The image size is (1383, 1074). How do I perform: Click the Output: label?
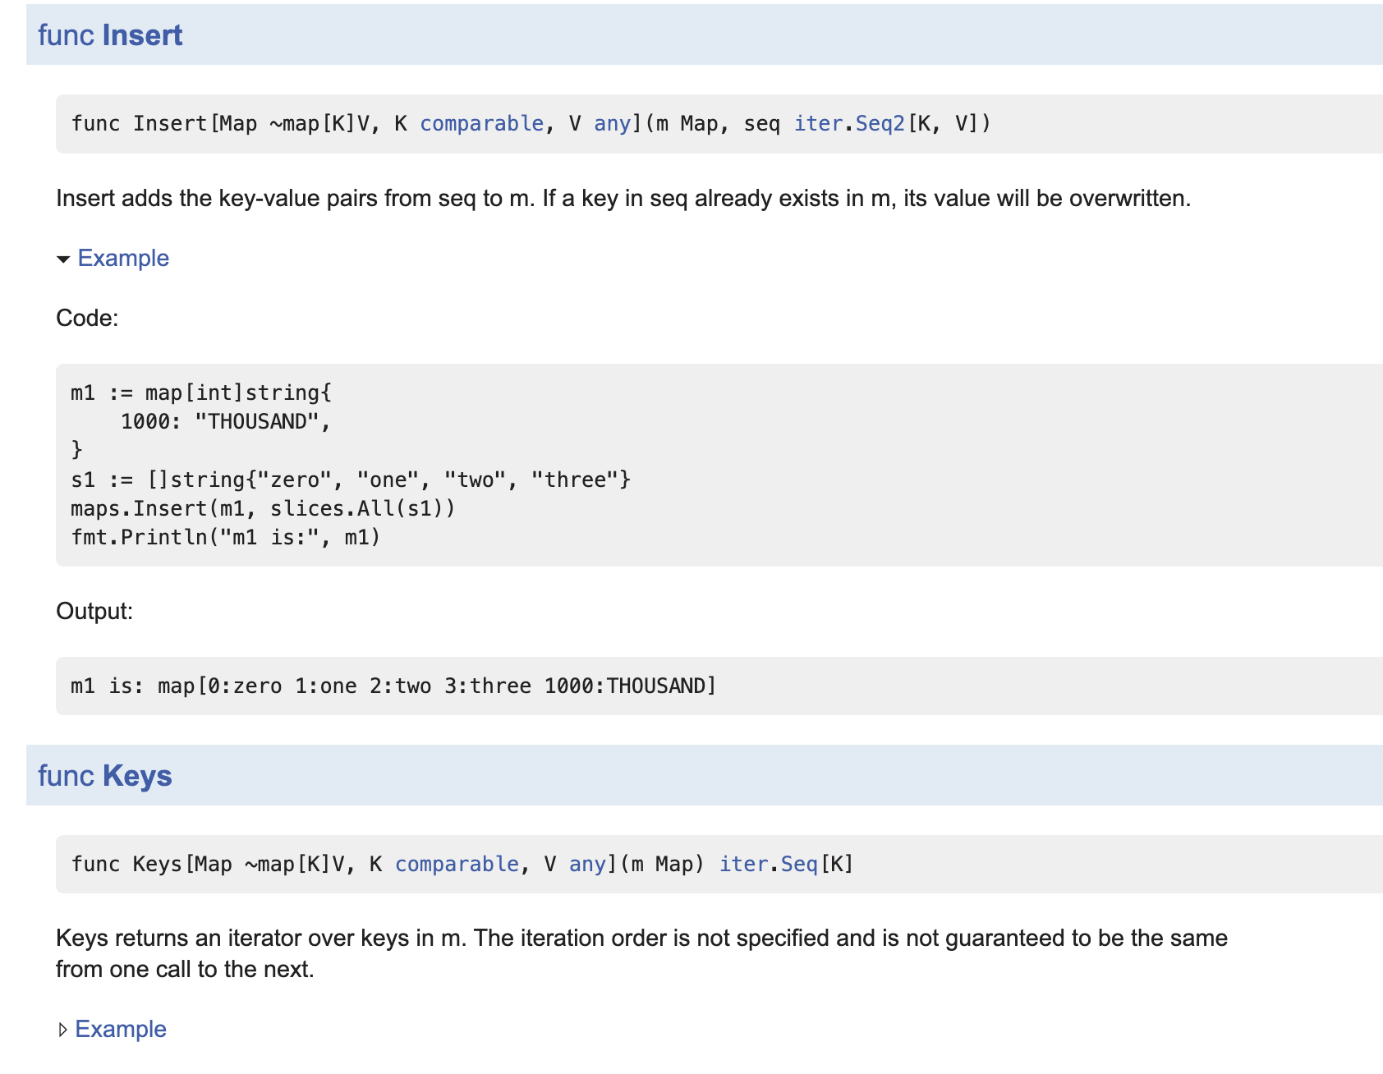click(94, 612)
